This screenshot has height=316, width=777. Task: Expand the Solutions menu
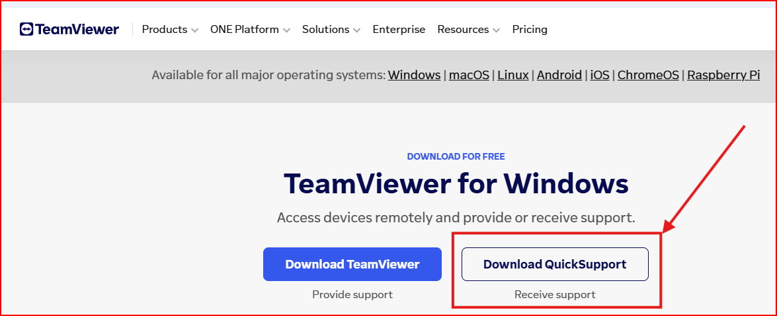pyautogui.click(x=331, y=30)
